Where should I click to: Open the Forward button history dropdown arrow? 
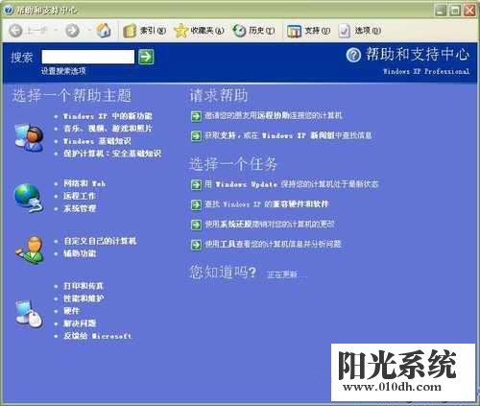(x=89, y=31)
